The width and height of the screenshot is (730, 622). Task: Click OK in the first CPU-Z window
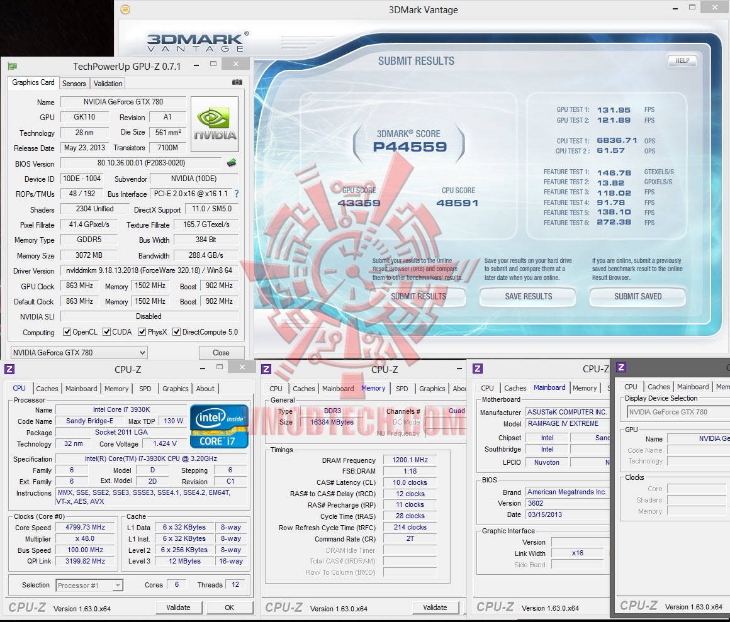tap(230, 608)
